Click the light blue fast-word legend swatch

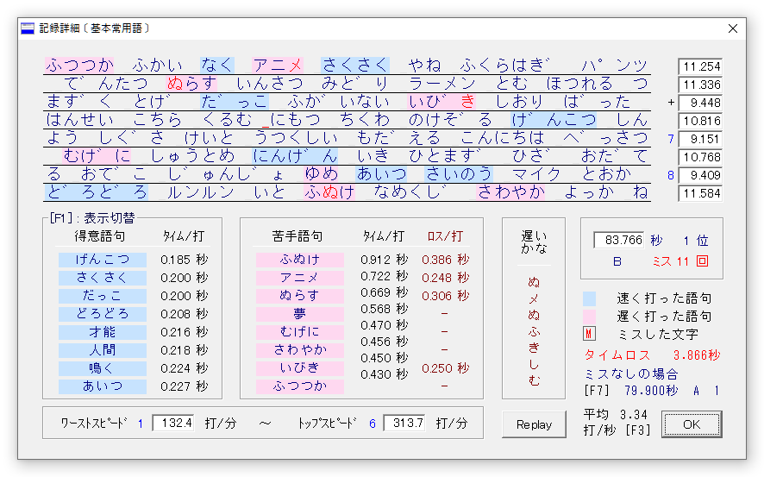click(589, 298)
